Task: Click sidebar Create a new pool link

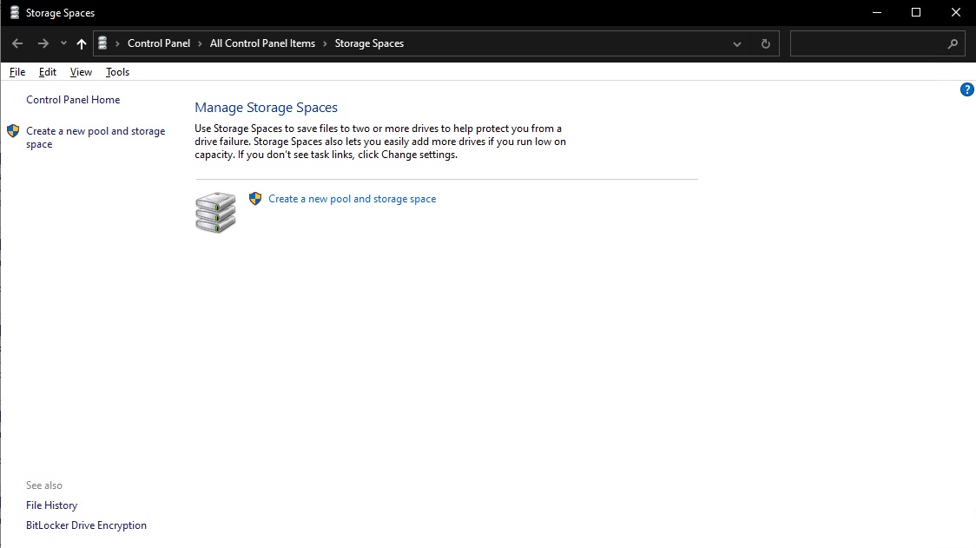Action: pyautogui.click(x=96, y=137)
